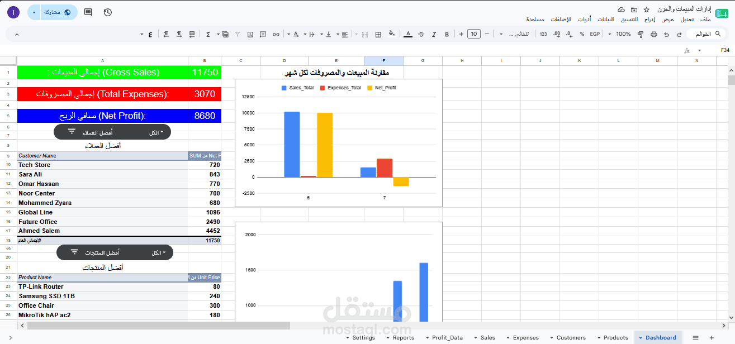This screenshot has width=735, height=344.
Task: Open the تعديل (Edit) menu
Action: [x=687, y=20]
